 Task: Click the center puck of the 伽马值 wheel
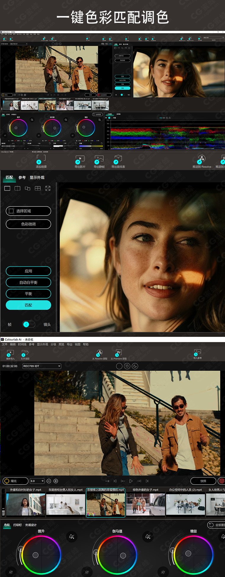point(123,555)
